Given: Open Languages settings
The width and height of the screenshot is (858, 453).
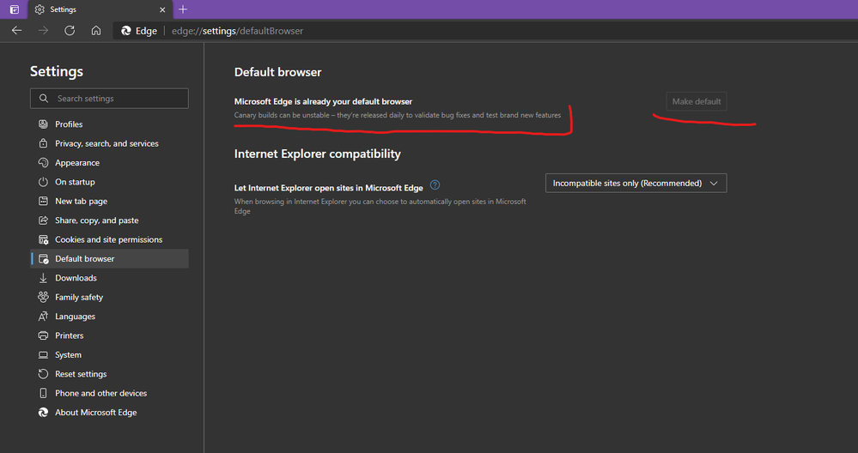Looking at the screenshot, I should 109,317.
